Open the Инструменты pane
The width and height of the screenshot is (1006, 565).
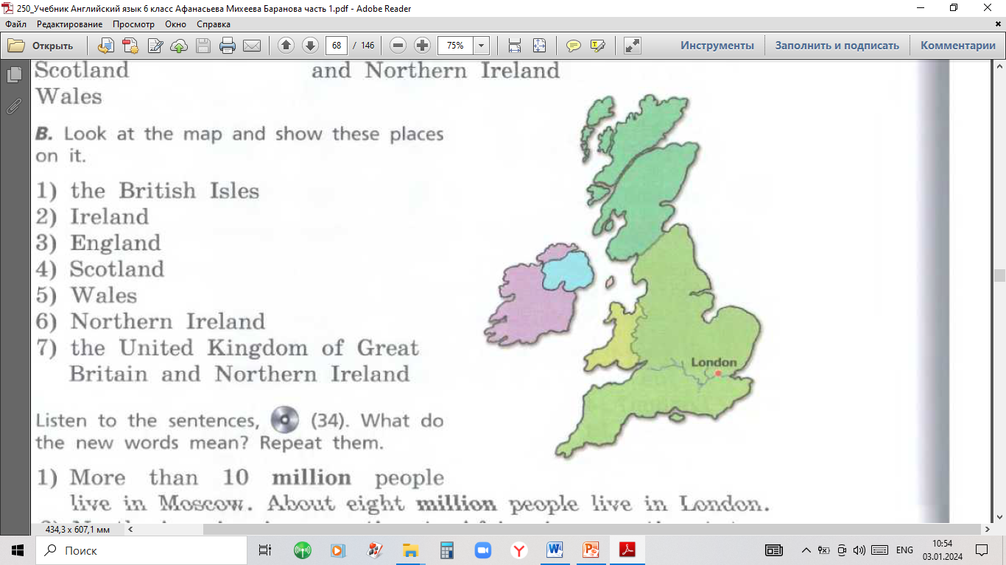[x=717, y=46]
